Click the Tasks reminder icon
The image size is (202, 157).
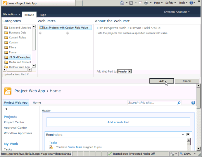click(x=51, y=147)
